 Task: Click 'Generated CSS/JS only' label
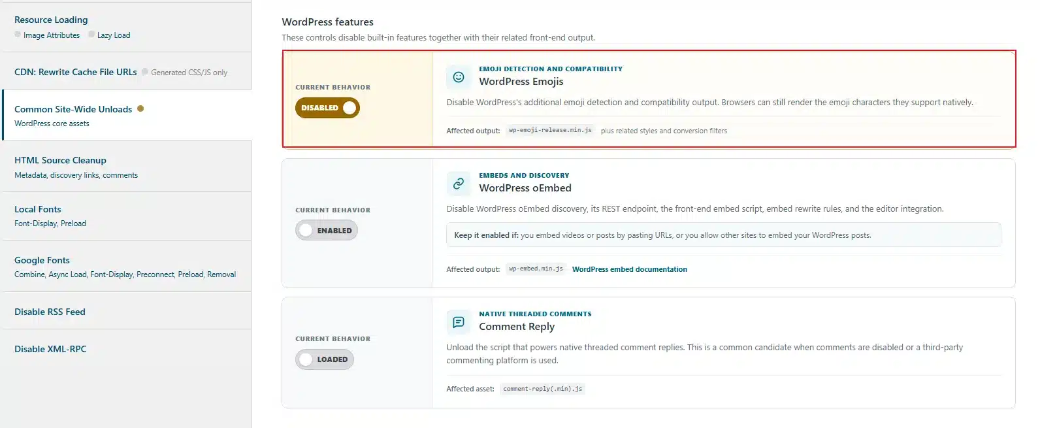(189, 73)
